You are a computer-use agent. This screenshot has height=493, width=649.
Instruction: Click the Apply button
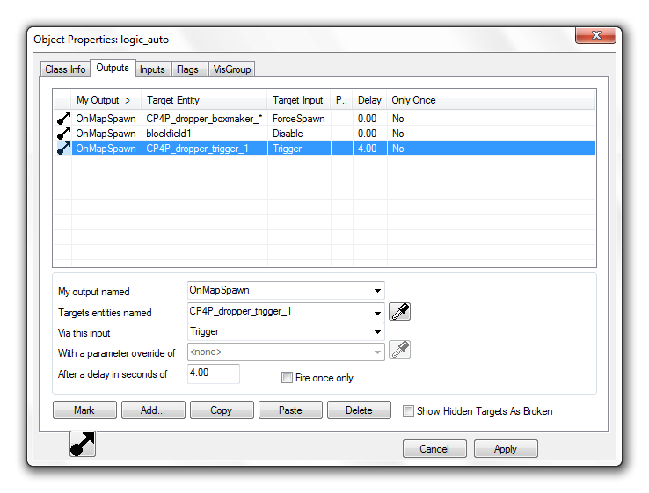click(x=506, y=448)
